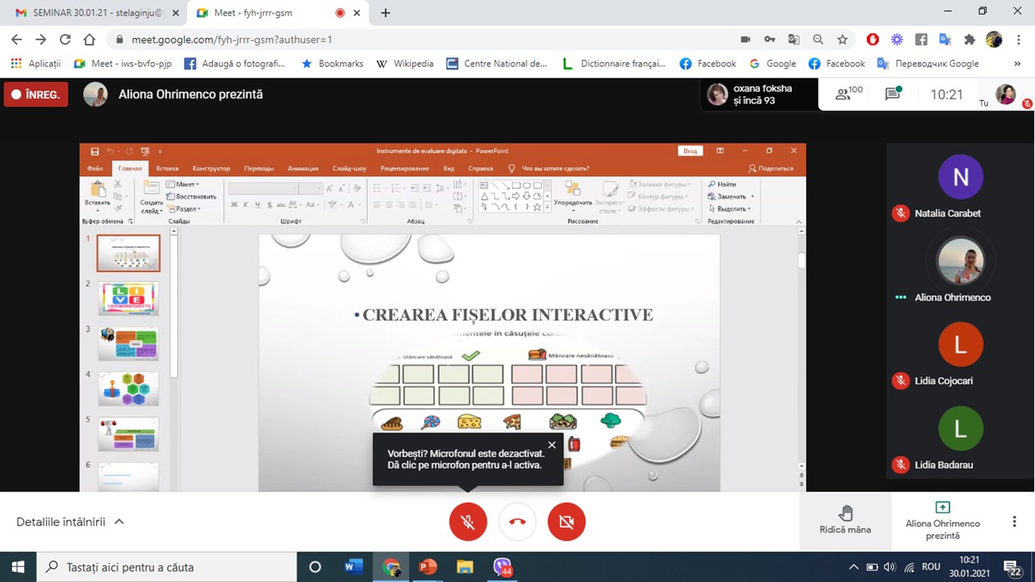
Task: Open a new Chrome tab
Action: [x=386, y=13]
